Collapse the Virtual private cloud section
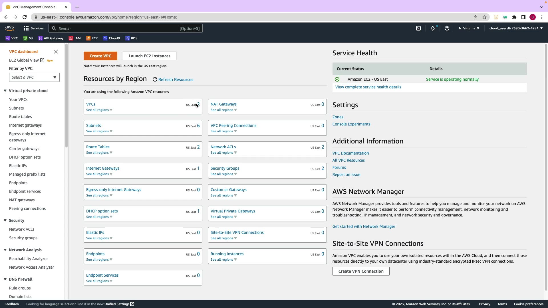Viewport: 548px width, 308px height. coord(5,91)
